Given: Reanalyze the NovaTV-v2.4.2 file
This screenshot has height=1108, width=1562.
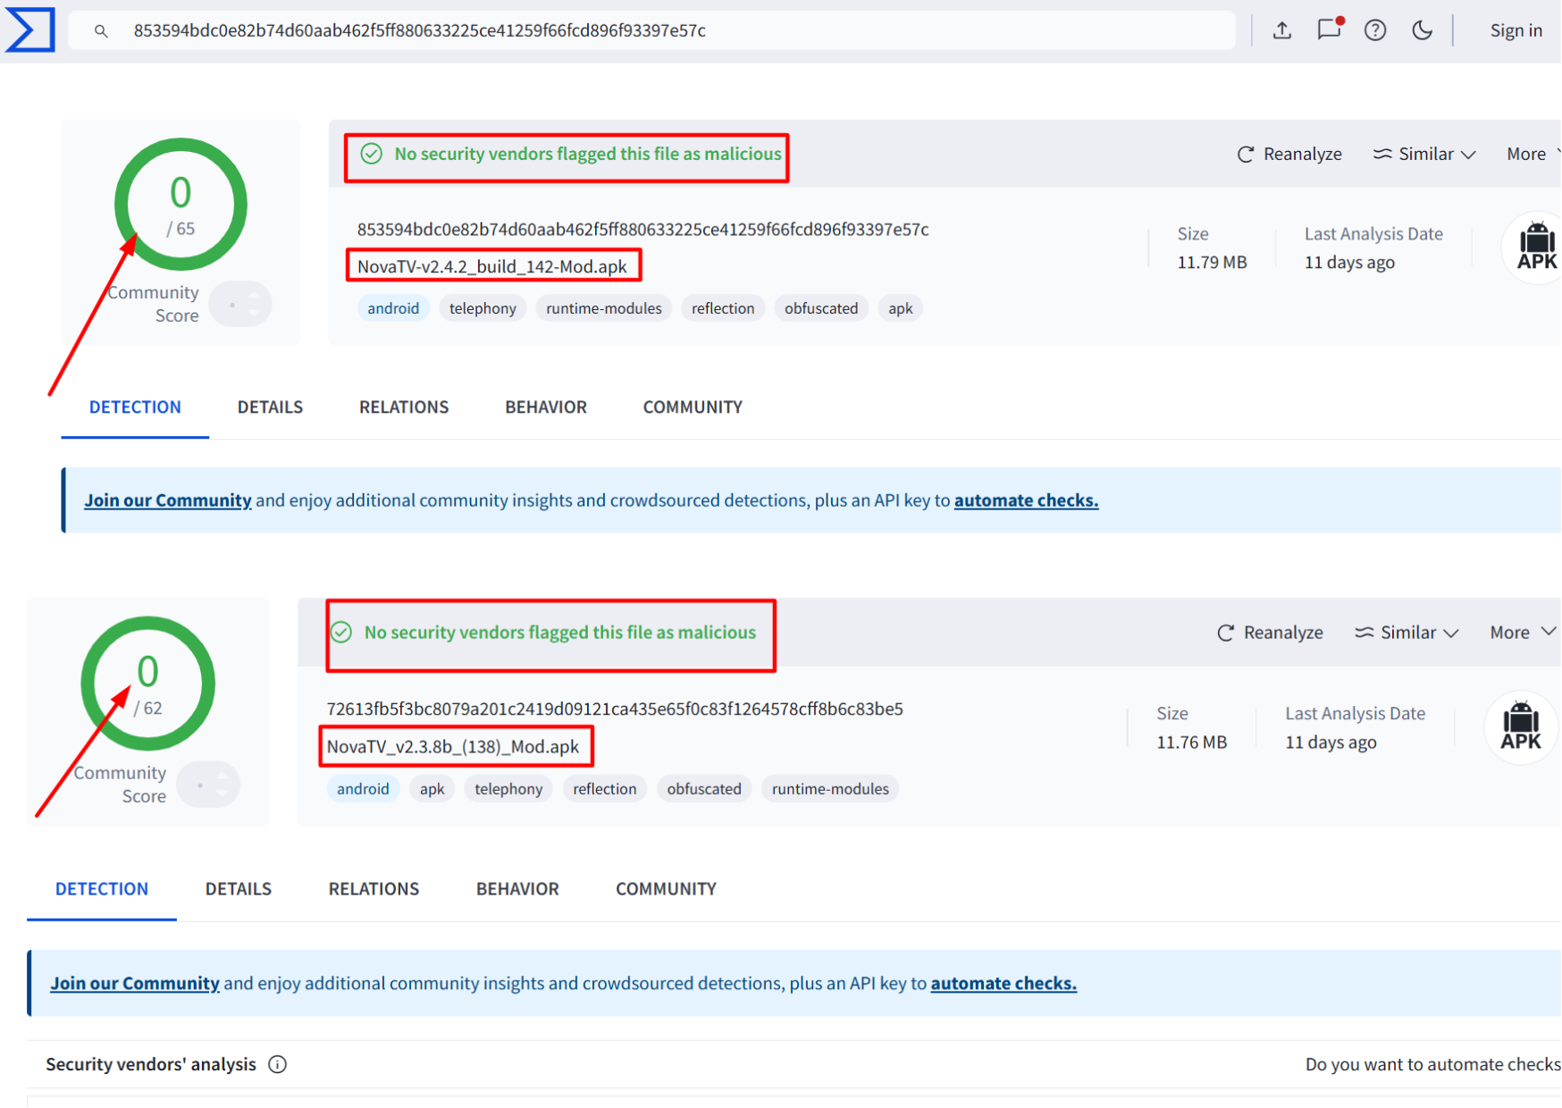Looking at the screenshot, I should point(1289,154).
